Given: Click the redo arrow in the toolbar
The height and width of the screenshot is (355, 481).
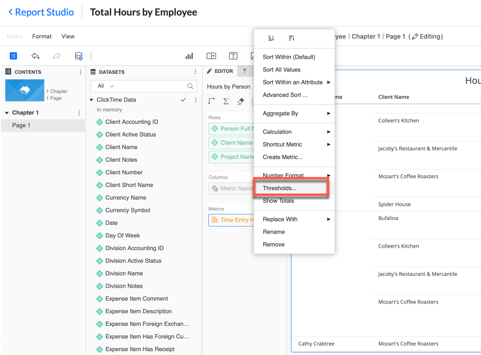Looking at the screenshot, I should (56, 56).
